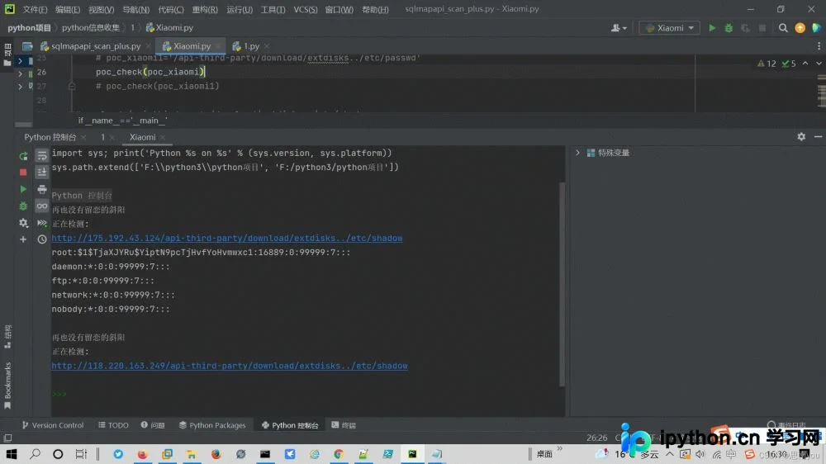The height and width of the screenshot is (464, 826).
Task: Attach debugger in the console toolbar
Action: tap(23, 206)
